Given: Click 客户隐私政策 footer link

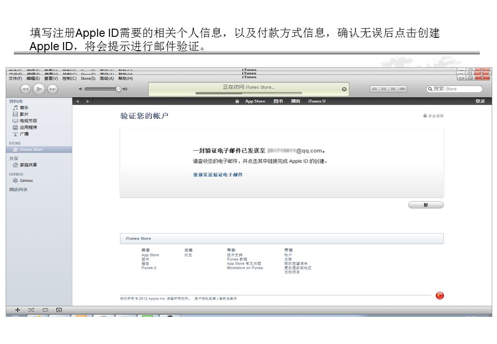Looking at the screenshot, I should (x=205, y=299).
